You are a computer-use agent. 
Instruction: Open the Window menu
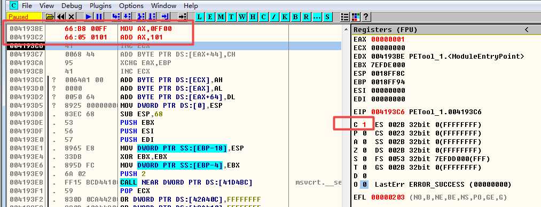coord(163,5)
